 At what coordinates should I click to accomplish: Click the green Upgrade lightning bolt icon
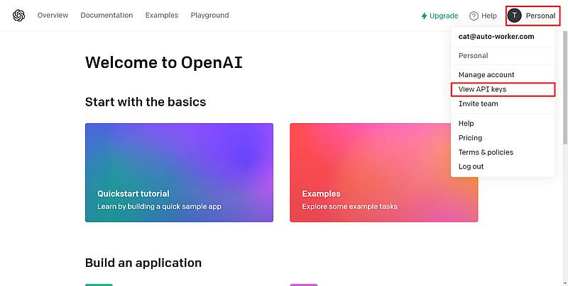[425, 16]
